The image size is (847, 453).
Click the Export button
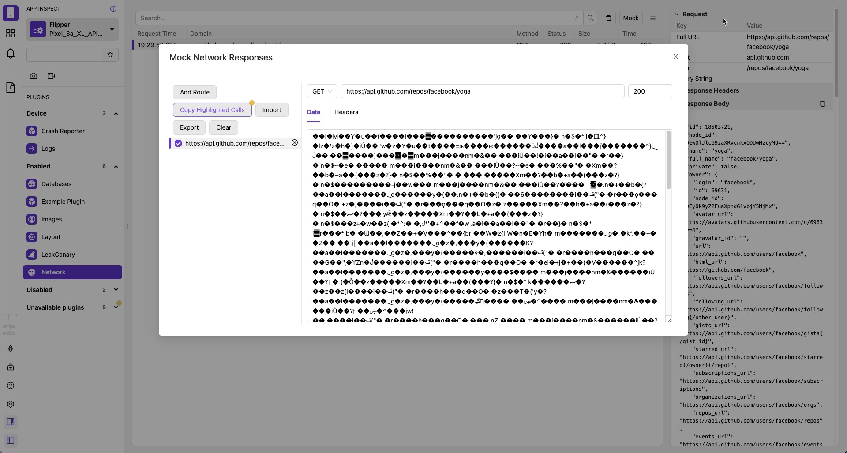[189, 127]
